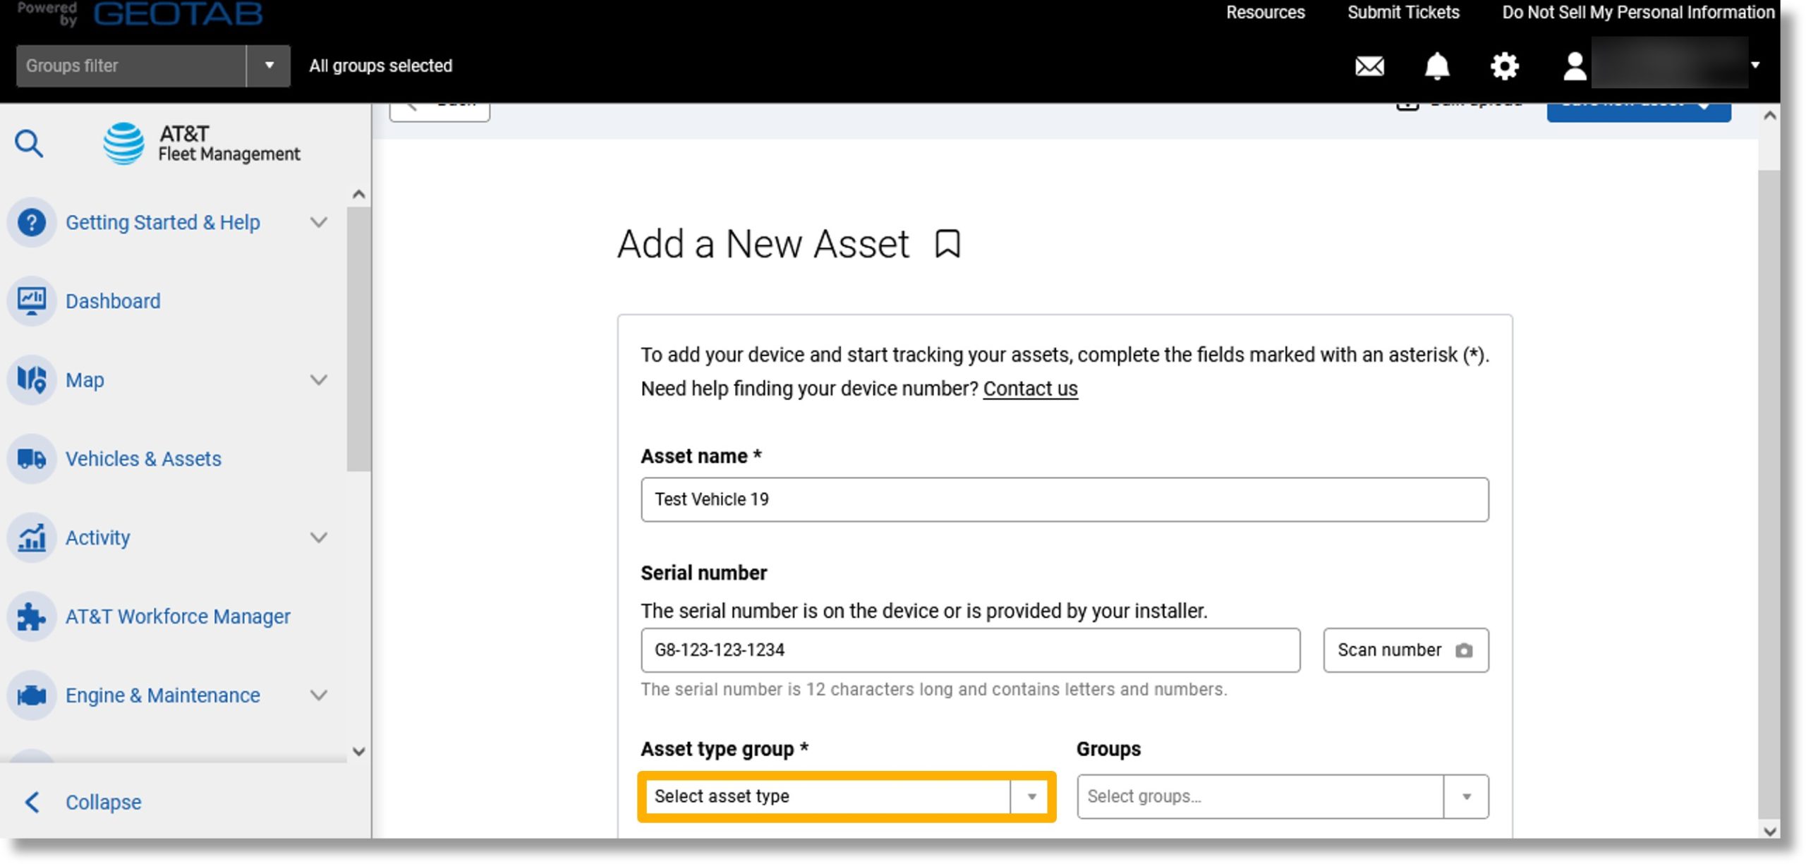Open the Map menu item
Screen dimensions: 1806x864
[x=85, y=380]
